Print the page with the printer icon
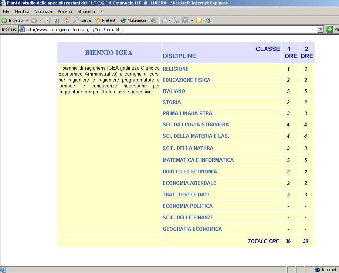339x273 pixels. pos(176,20)
